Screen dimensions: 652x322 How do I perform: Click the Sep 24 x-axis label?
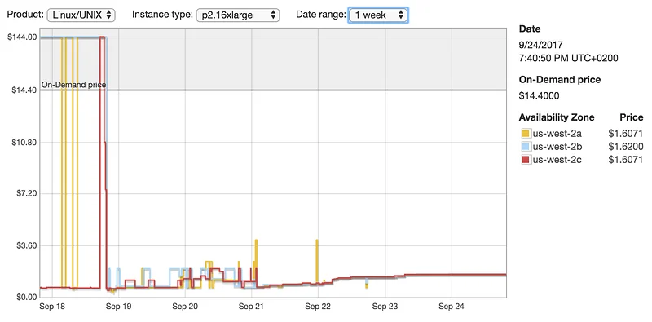[x=452, y=307]
